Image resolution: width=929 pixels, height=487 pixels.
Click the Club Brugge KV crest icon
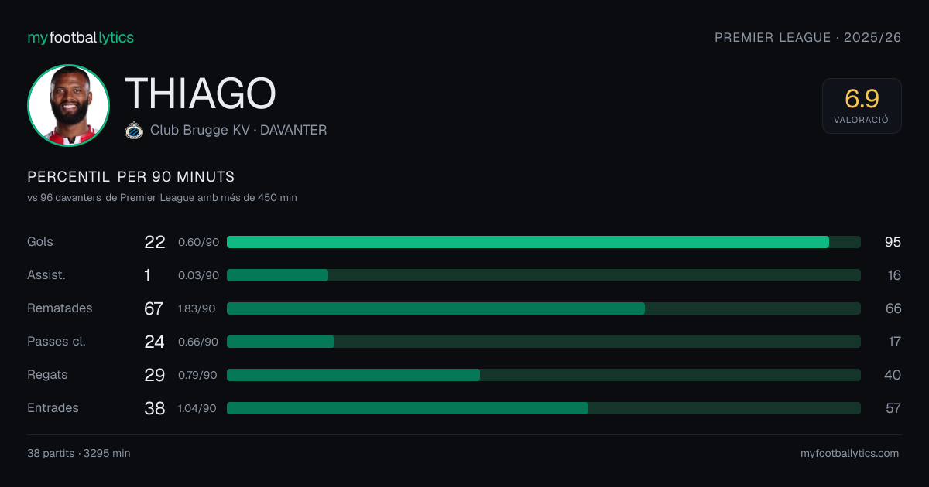(x=134, y=131)
